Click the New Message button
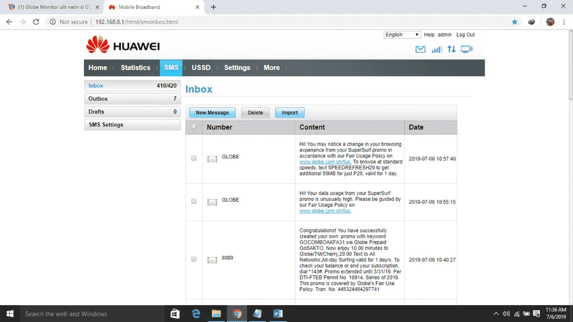The image size is (573, 322). [212, 113]
